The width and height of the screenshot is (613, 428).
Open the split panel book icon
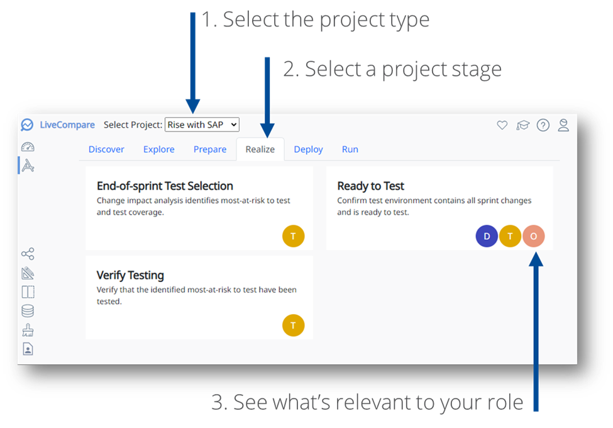(28, 292)
